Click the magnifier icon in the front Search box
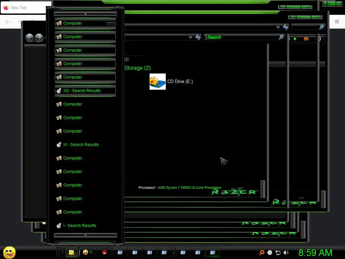This screenshot has width=345, height=259. 281,37
